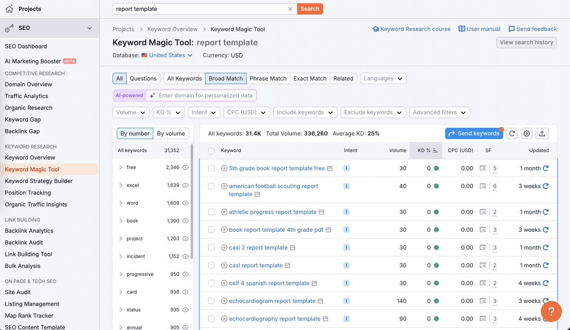This screenshot has width=570, height=330.
Task: Open table settings gear icon
Action: click(x=526, y=133)
